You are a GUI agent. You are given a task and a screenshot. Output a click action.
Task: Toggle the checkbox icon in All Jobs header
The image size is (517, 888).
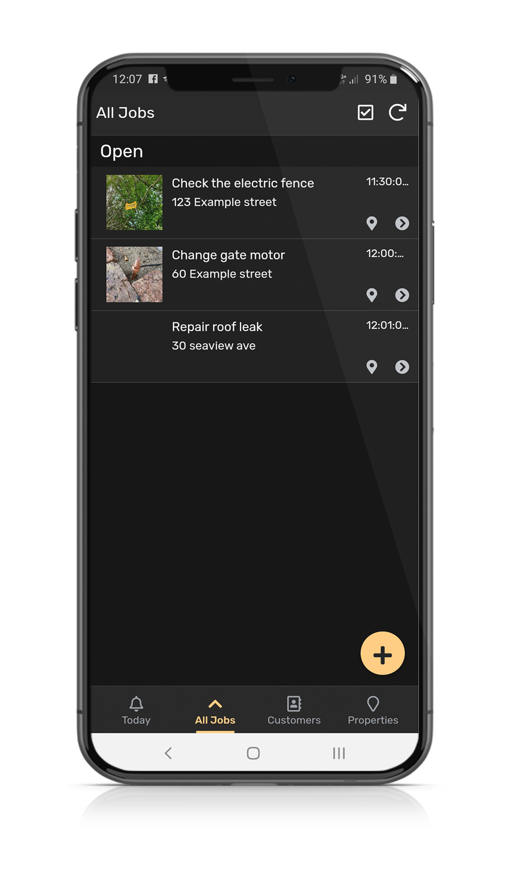365,113
